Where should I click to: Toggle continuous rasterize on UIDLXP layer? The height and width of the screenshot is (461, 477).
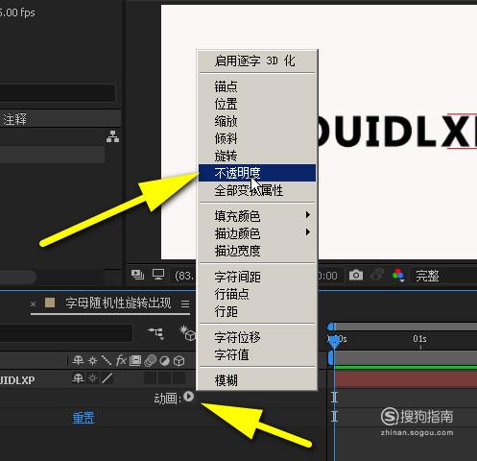93,378
